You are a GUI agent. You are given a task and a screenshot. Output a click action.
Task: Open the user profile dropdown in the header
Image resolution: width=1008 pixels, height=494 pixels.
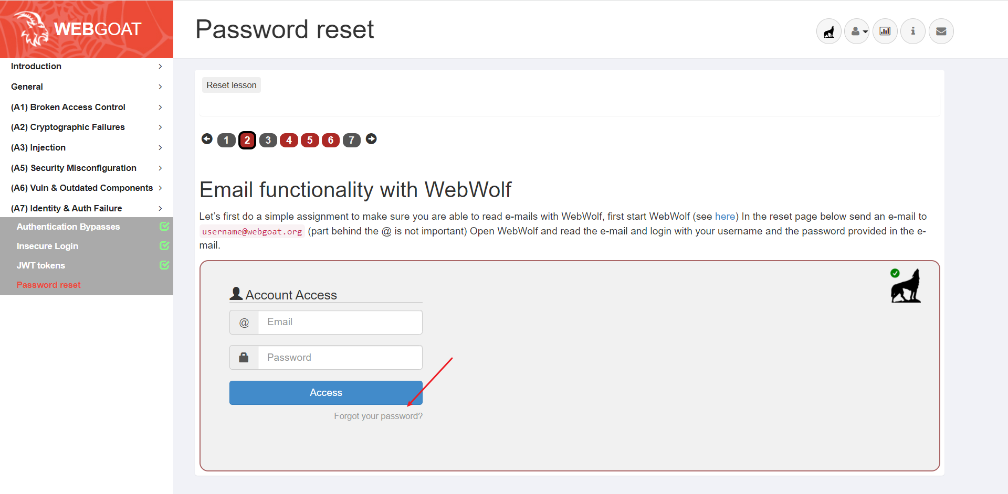pos(857,31)
